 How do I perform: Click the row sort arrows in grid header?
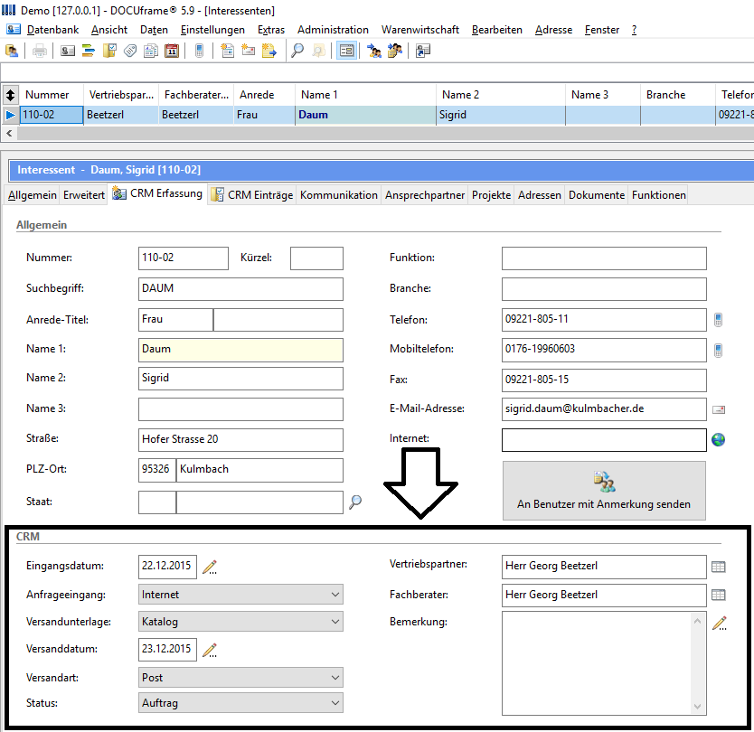tap(11, 95)
